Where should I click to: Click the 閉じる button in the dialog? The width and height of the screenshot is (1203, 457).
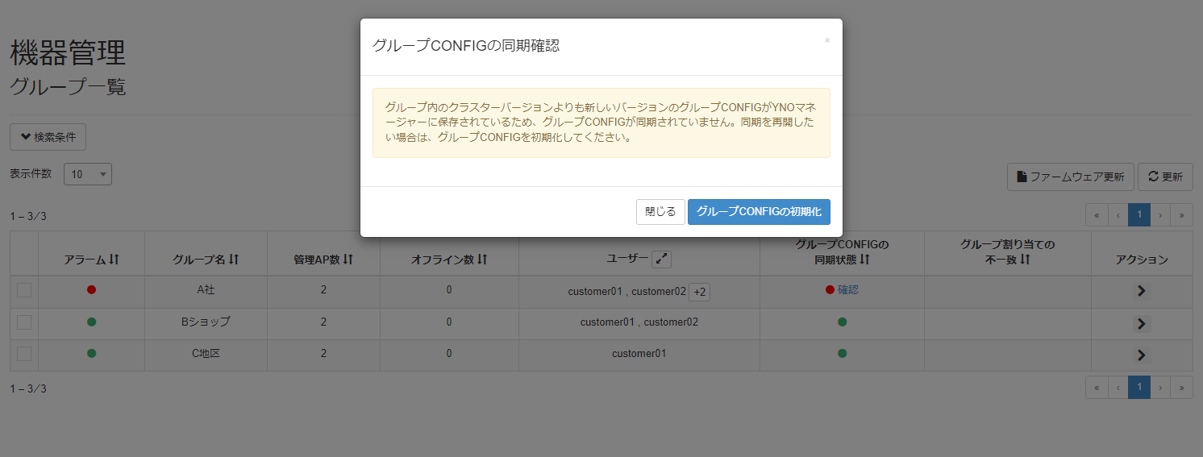[x=660, y=212]
